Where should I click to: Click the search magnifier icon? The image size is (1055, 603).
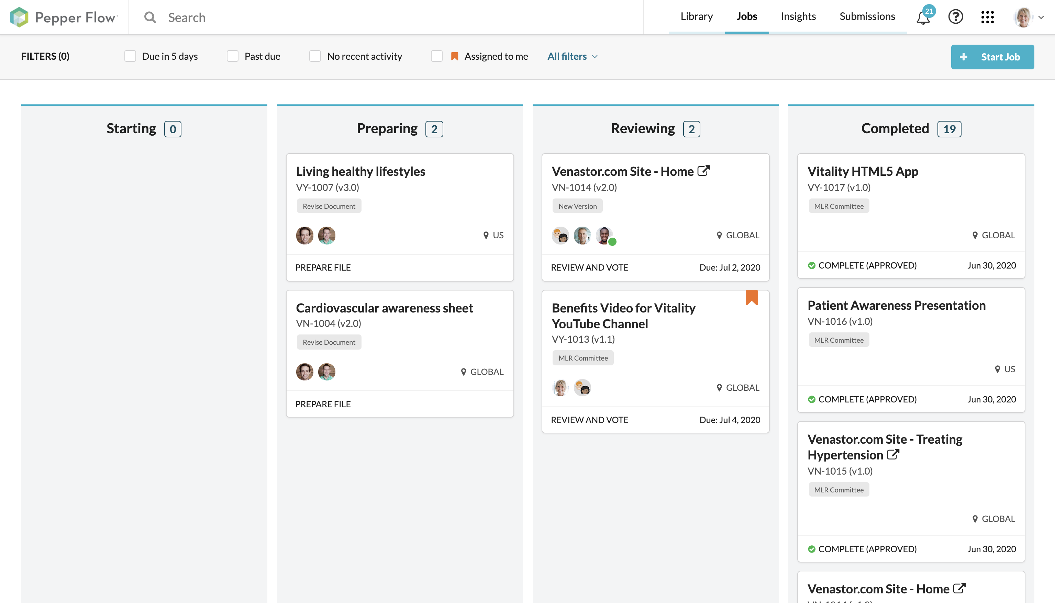pyautogui.click(x=150, y=18)
